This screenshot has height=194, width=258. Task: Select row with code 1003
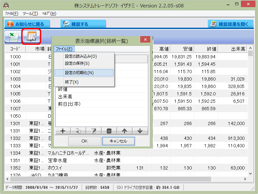click(x=126, y=79)
